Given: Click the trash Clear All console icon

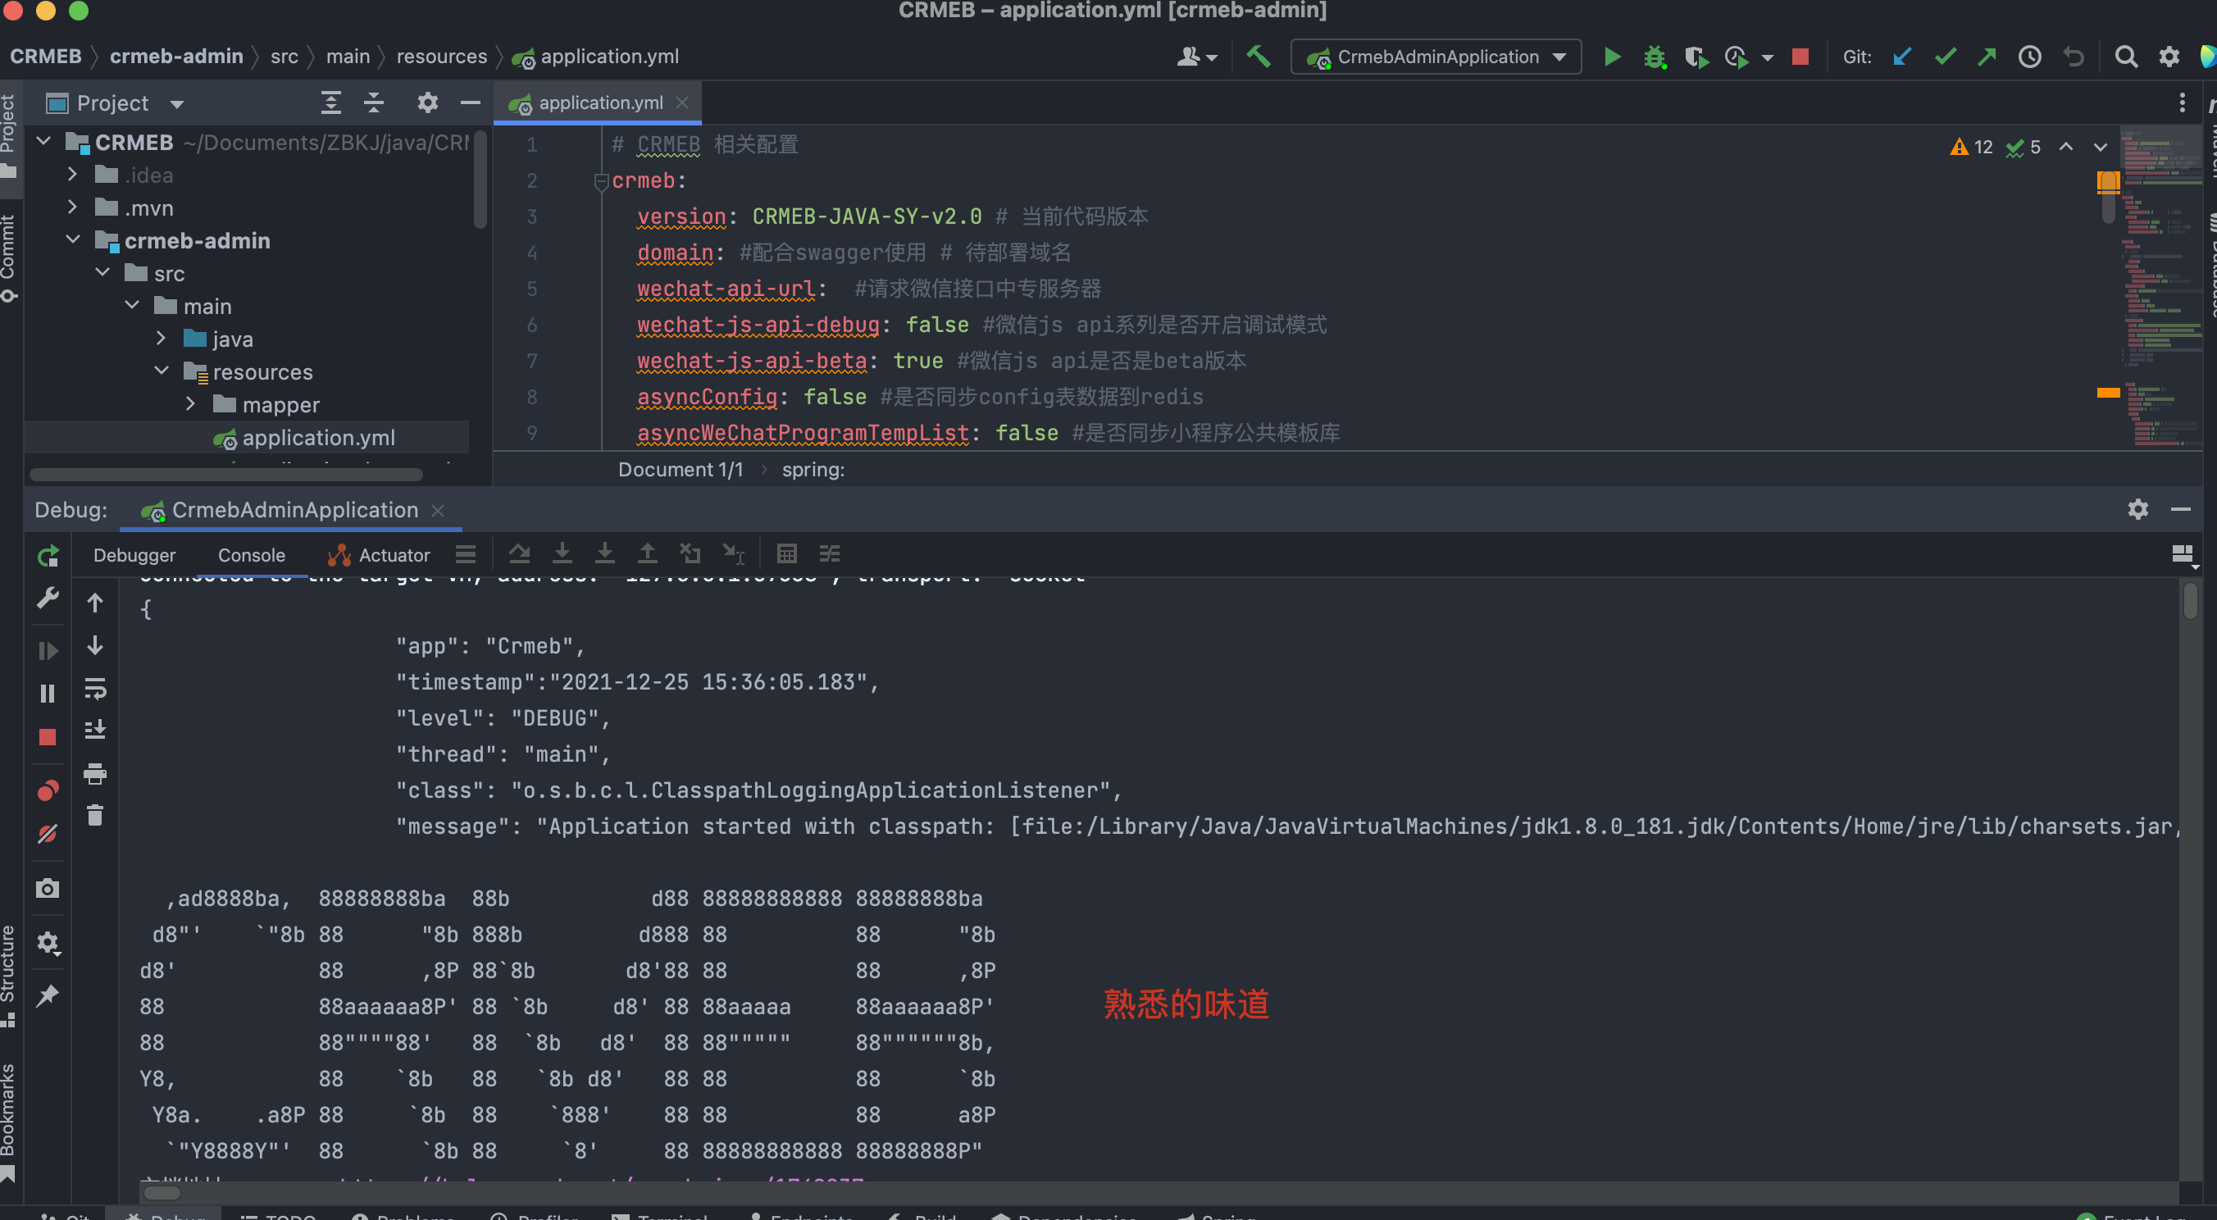Looking at the screenshot, I should point(94,815).
